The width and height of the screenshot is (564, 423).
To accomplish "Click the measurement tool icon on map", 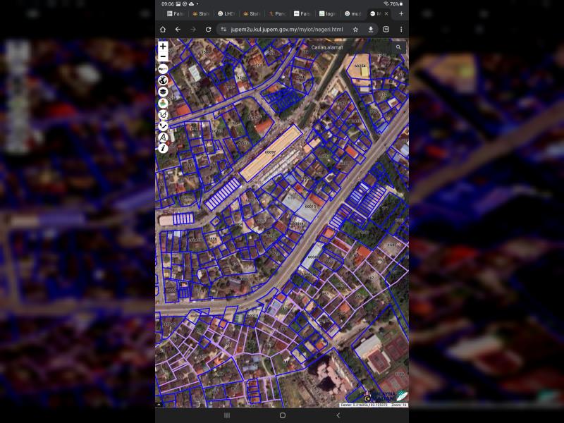I will pos(163,137).
